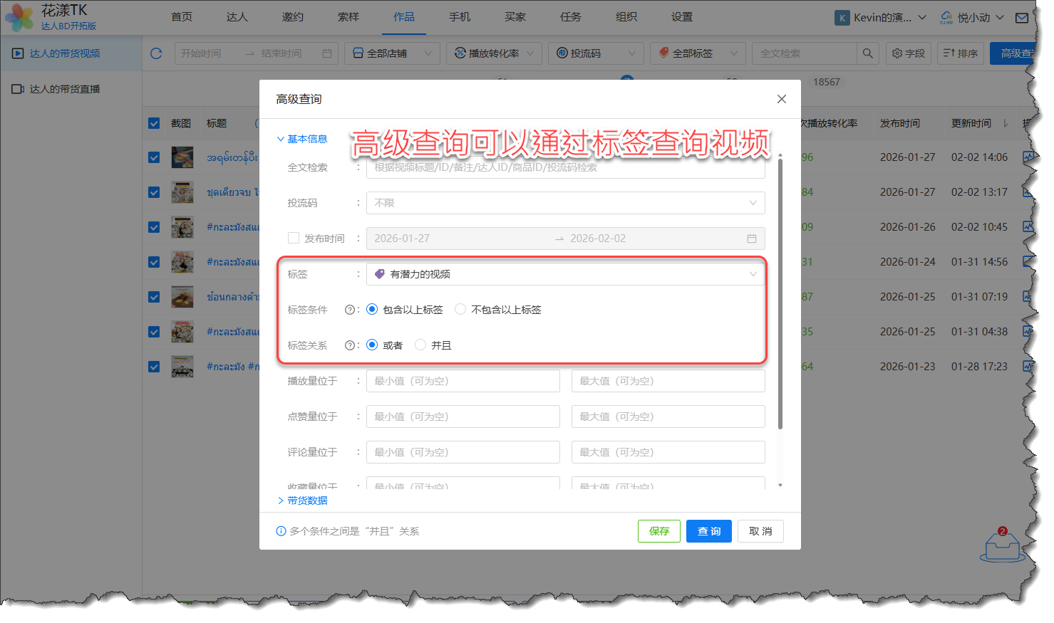Viewport: 1054px width, 623px height.
Task: Switch to the 达人 tab
Action: (237, 17)
